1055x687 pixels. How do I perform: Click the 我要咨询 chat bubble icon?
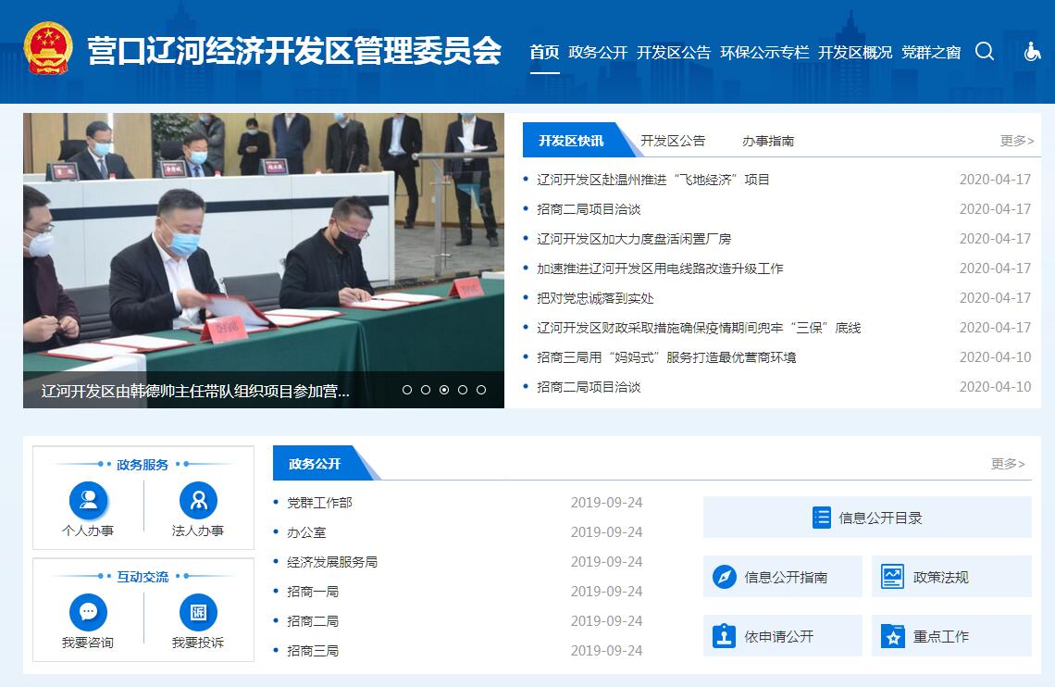click(89, 612)
